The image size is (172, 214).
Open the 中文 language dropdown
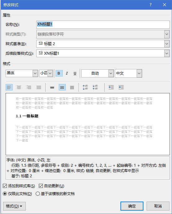pyautogui.click(x=139, y=73)
